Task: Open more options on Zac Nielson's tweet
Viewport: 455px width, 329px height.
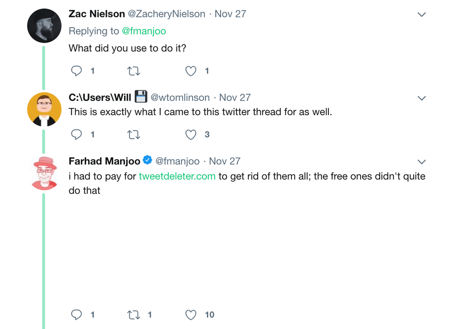Action: tap(422, 15)
